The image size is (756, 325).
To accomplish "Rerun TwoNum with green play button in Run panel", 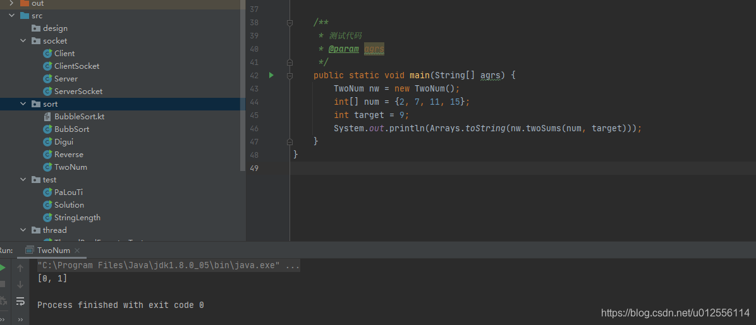I will [x=3, y=268].
